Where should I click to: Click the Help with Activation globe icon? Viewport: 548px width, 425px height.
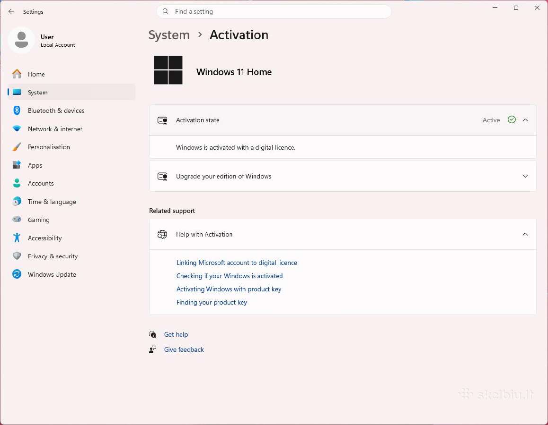[x=162, y=234]
